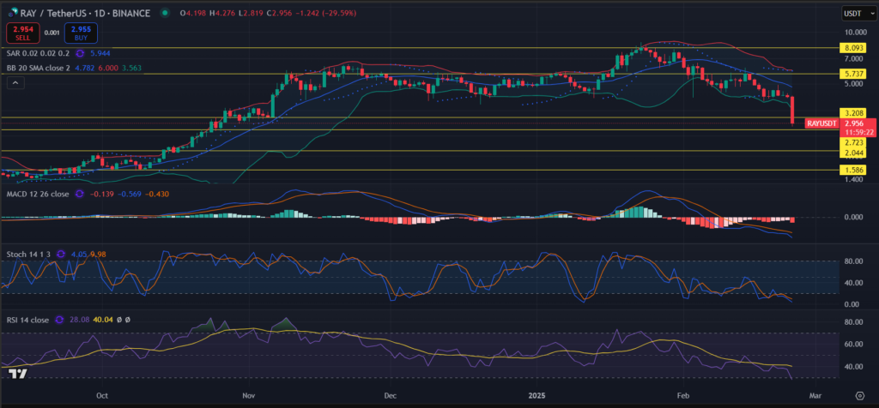The height and width of the screenshot is (408, 879).
Task: Open chart settings gear in bottom corner
Action: 859,396
